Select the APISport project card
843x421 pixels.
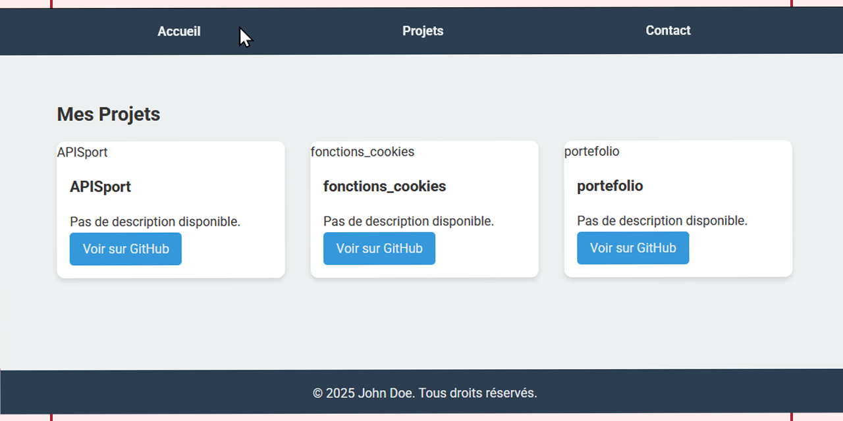click(171, 209)
